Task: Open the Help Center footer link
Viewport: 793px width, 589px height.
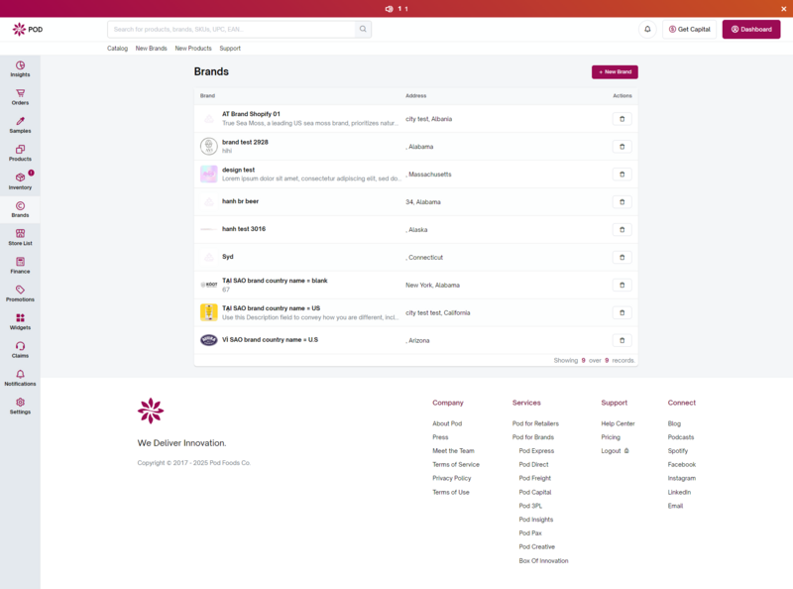Action: point(618,423)
